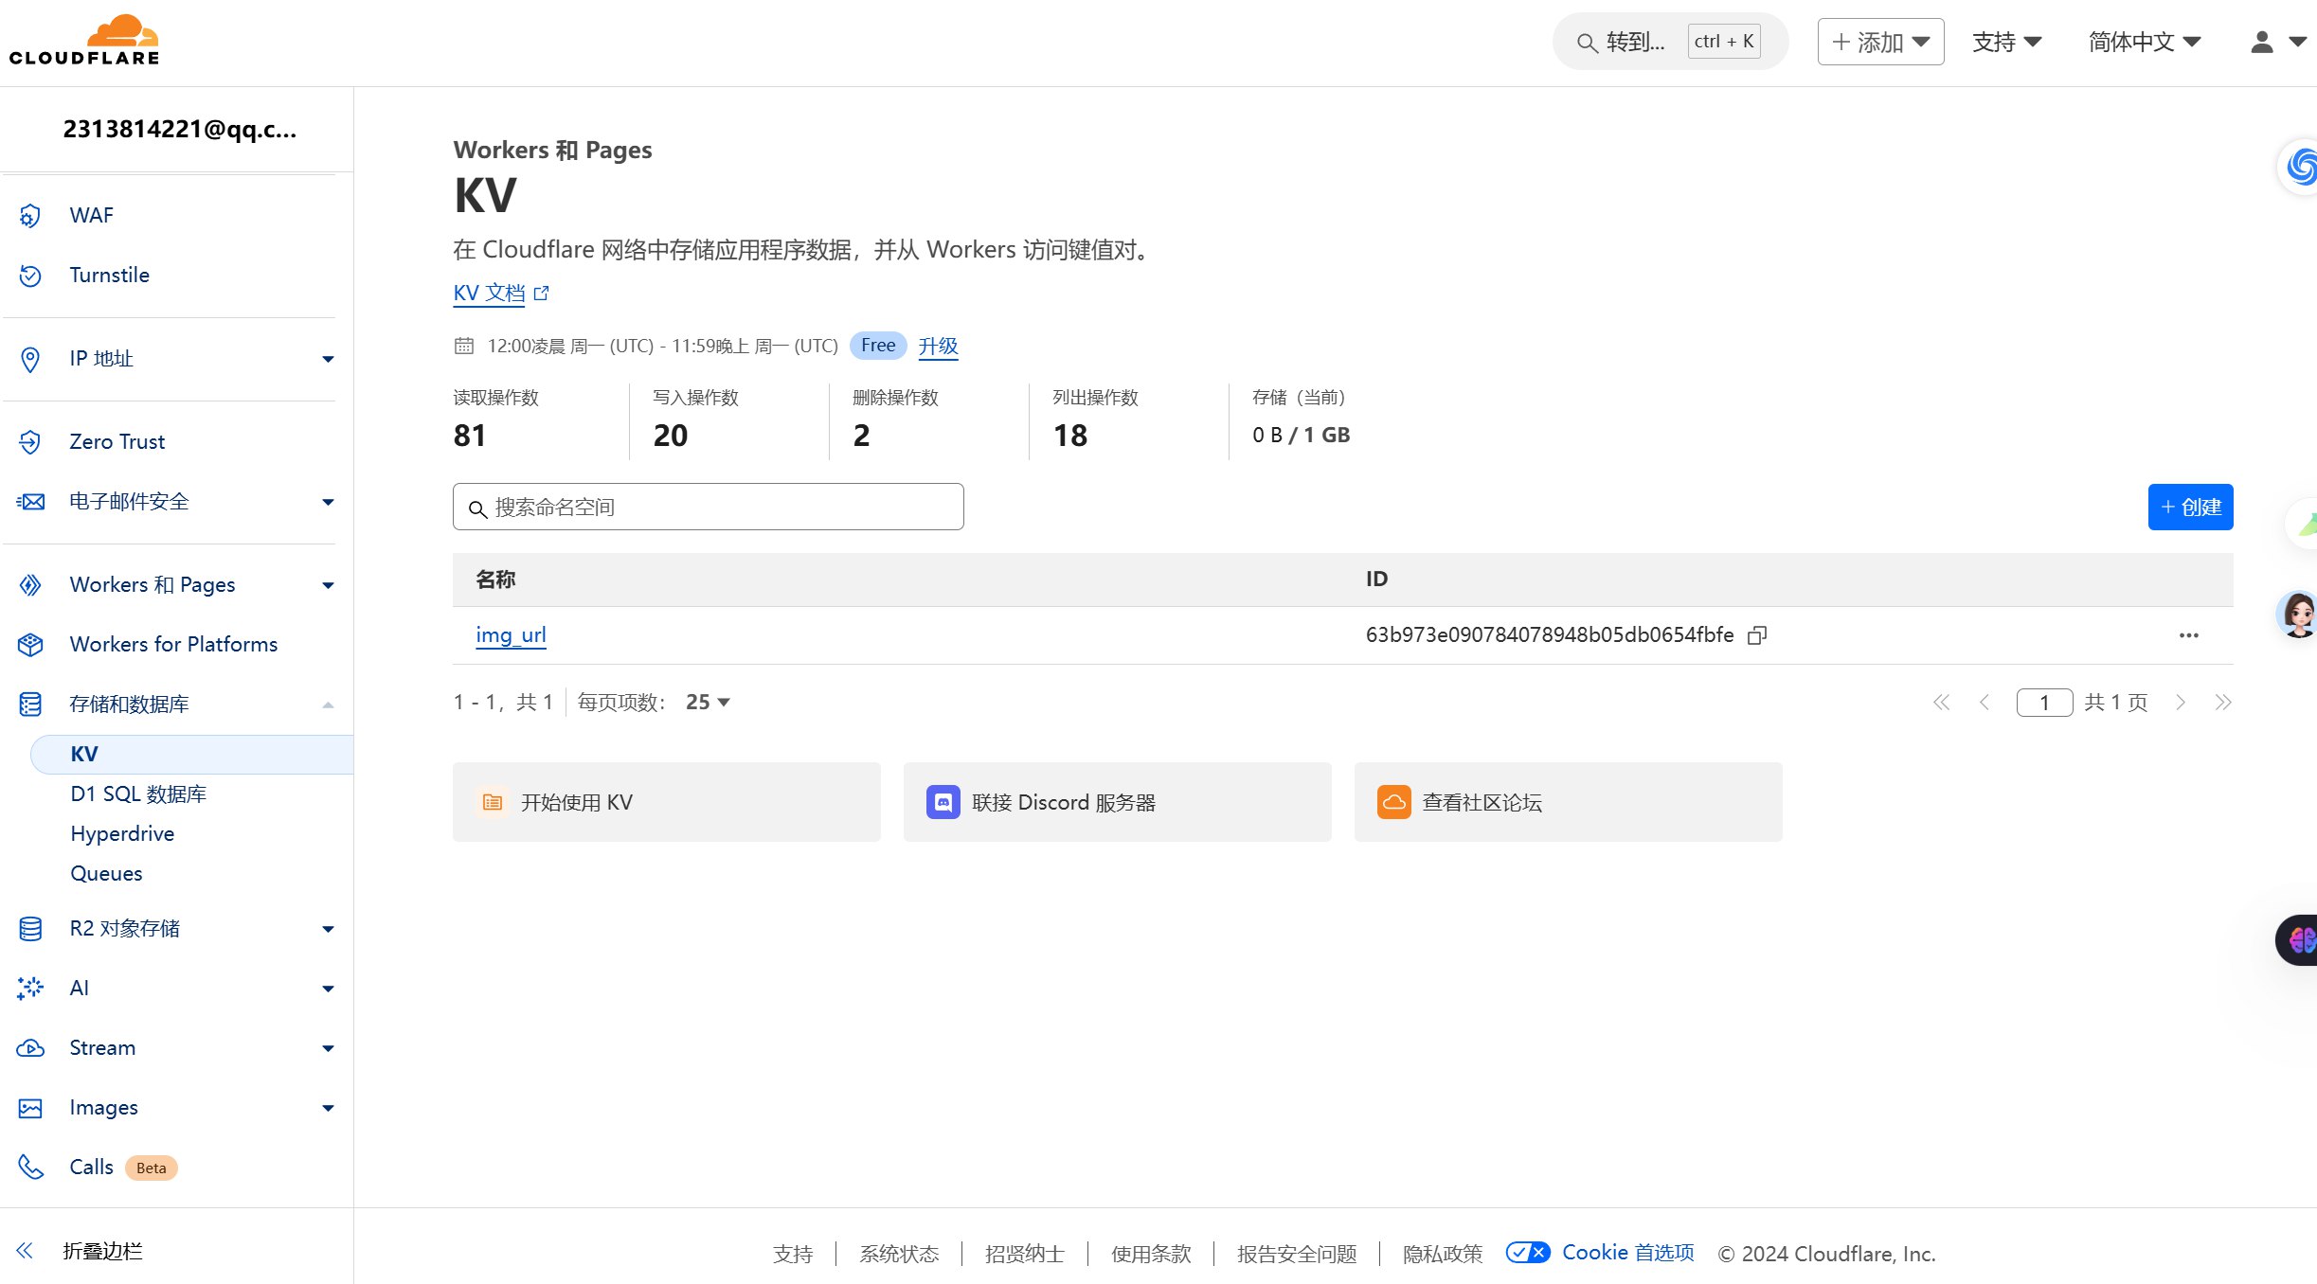Click the orange community forum cloud icon
Viewport: 2317px width, 1284px height.
pyautogui.click(x=1394, y=802)
